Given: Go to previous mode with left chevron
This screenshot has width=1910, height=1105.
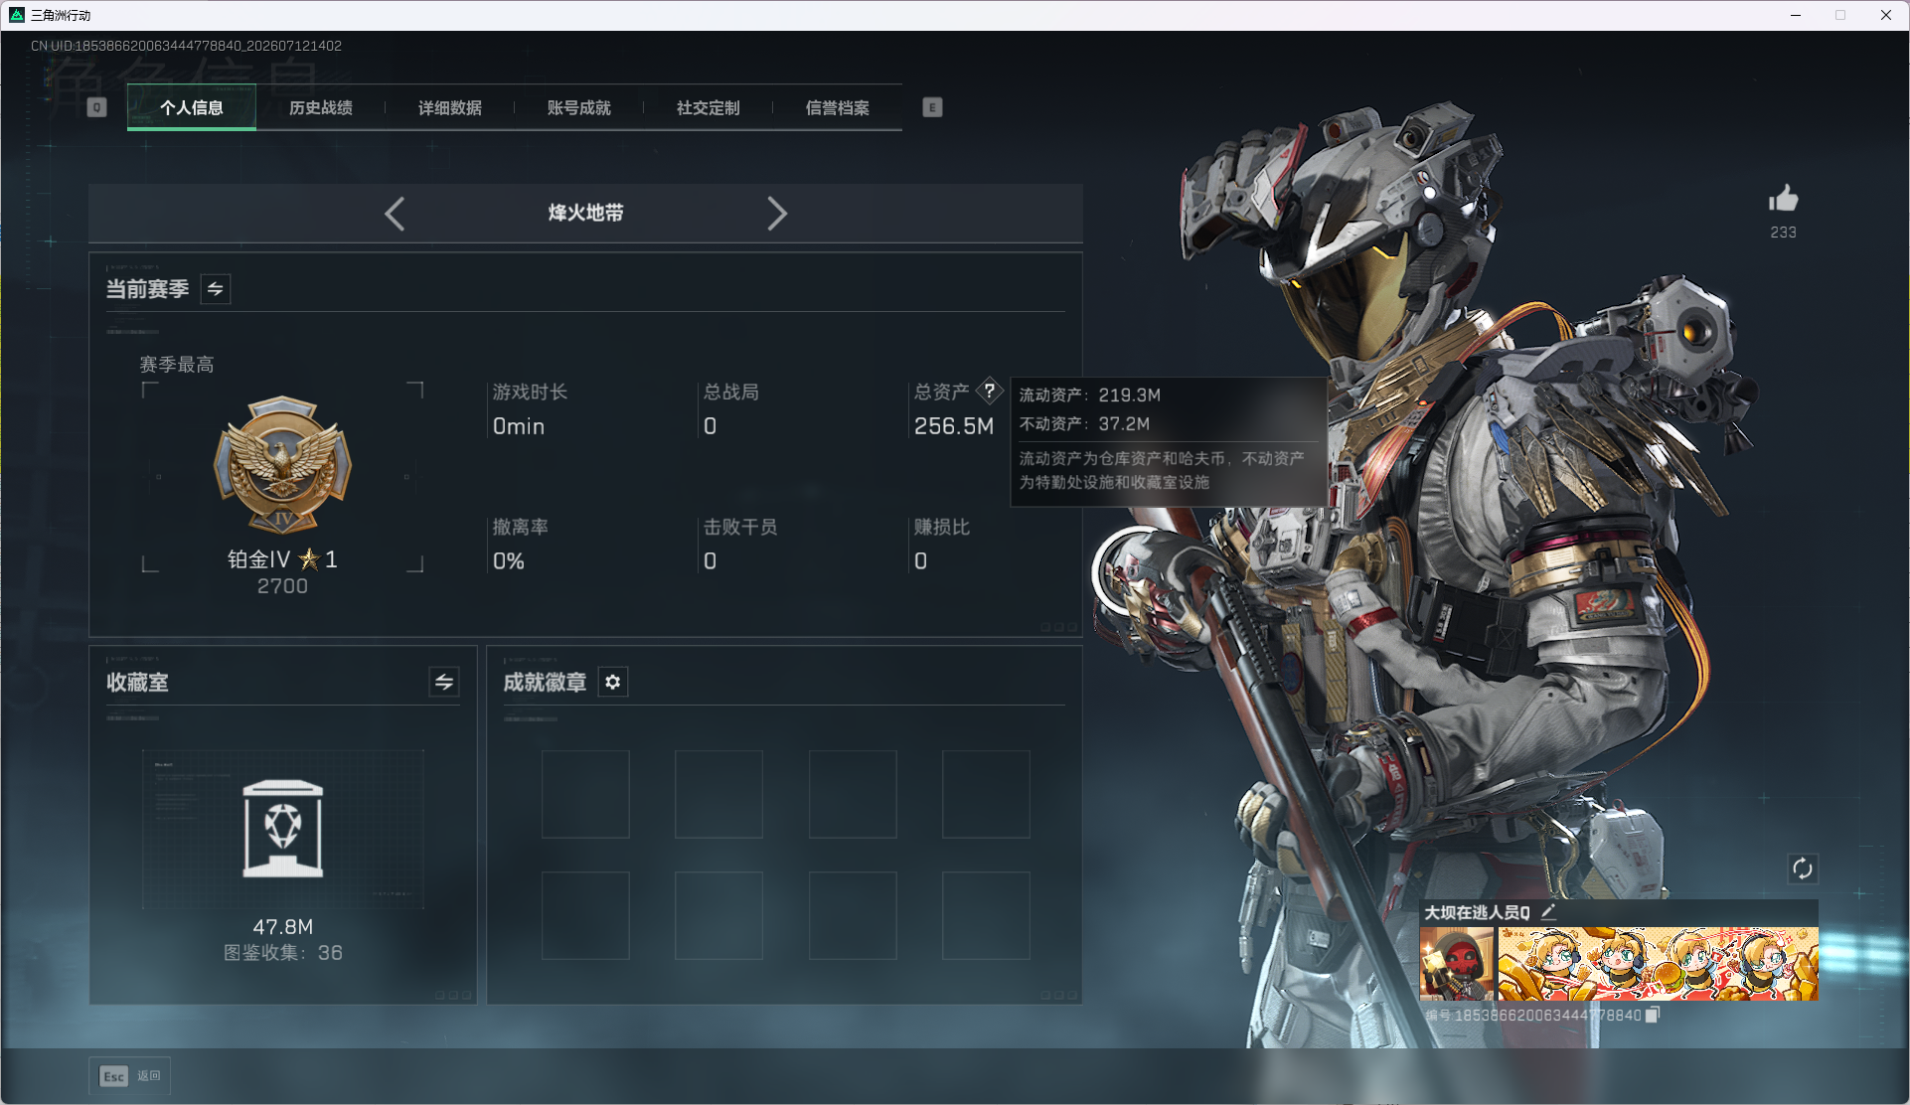Looking at the screenshot, I should (x=395, y=214).
